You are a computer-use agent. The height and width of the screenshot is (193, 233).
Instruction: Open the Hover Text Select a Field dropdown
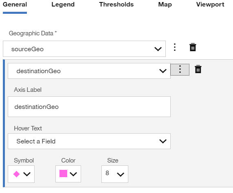click(x=89, y=141)
